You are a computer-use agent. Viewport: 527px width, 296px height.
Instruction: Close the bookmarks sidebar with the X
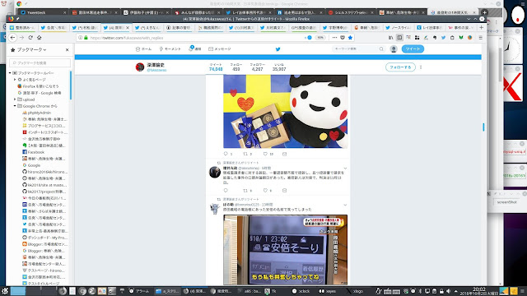(x=68, y=49)
